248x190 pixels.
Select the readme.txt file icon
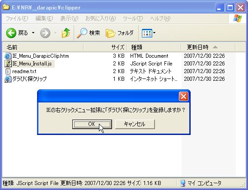tap(8, 71)
